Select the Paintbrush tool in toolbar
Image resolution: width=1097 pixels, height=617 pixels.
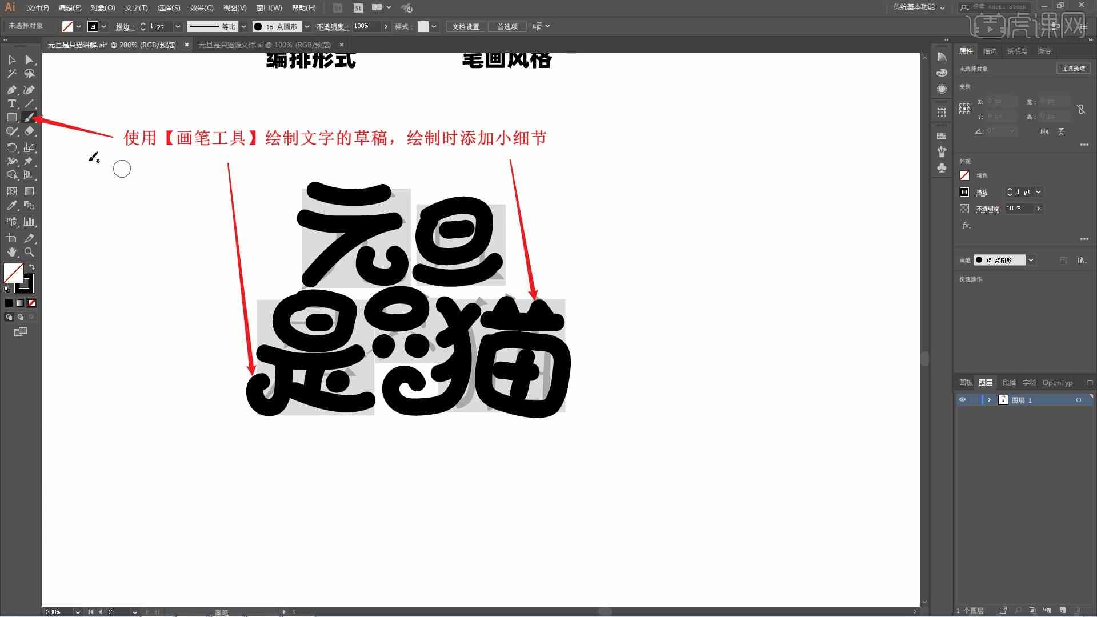point(30,118)
